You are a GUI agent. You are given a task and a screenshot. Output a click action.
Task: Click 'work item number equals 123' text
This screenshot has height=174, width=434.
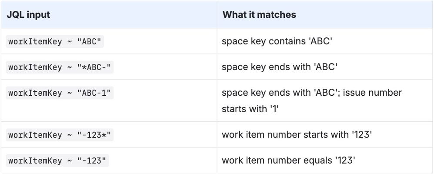click(x=288, y=161)
